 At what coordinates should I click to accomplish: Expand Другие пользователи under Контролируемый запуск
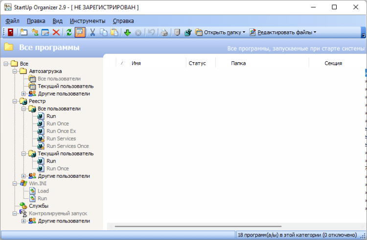coord(23,221)
